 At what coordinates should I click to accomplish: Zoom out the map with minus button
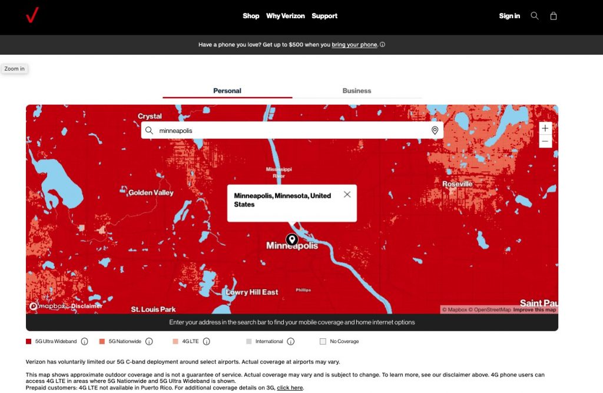pyautogui.click(x=545, y=141)
